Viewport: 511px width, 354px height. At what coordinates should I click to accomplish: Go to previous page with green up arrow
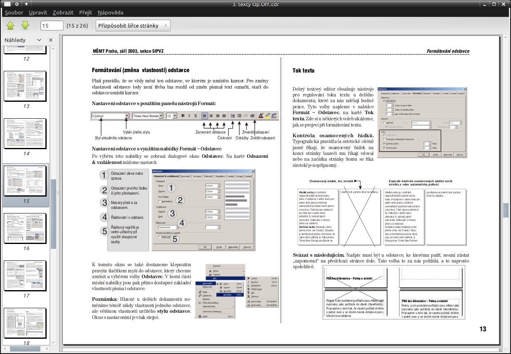[10, 26]
